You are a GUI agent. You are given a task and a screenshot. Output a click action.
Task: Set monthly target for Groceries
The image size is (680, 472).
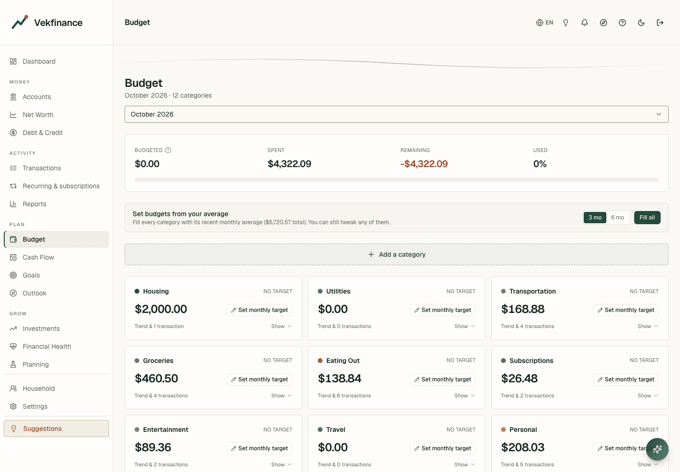[x=259, y=379]
